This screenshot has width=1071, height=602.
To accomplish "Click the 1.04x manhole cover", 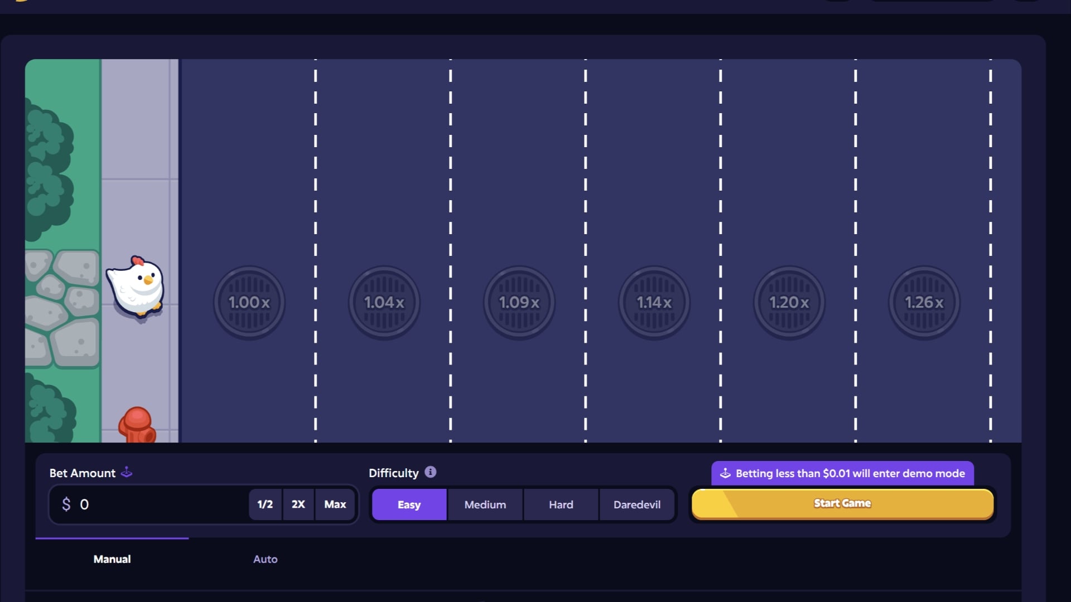I will (x=384, y=303).
